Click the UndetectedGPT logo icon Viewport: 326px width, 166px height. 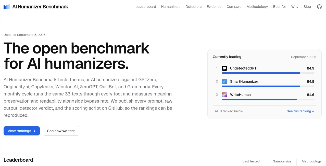[224, 68]
